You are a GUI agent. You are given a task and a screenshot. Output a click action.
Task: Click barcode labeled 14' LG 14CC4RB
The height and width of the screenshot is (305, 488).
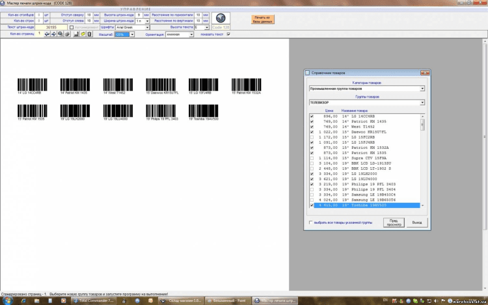coord(32,85)
